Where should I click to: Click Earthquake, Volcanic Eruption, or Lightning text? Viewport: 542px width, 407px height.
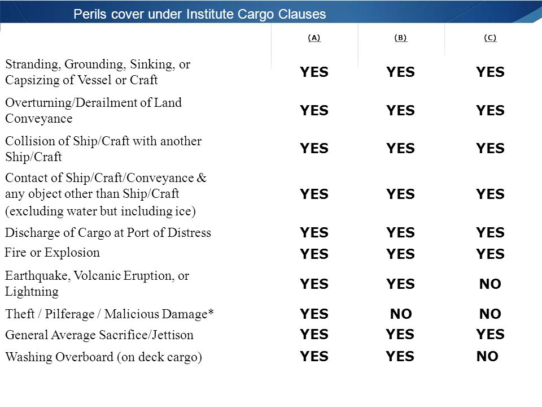(97, 283)
